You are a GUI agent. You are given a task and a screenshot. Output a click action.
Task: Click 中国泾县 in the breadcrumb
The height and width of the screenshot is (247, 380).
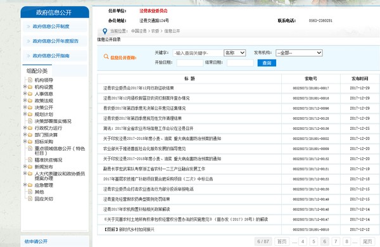point(139,31)
